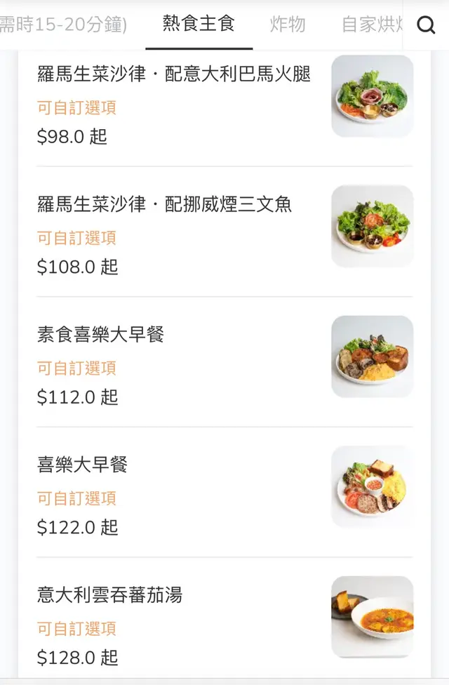Screen dimensions: 449x685
Task: Tap the 喜樂大早餐 item name
Action: click(82, 465)
